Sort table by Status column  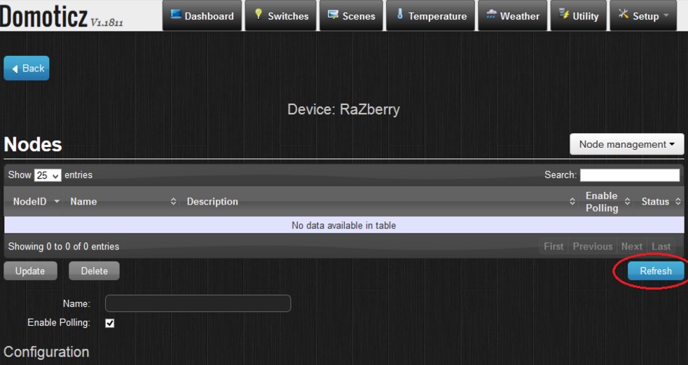pos(661,202)
